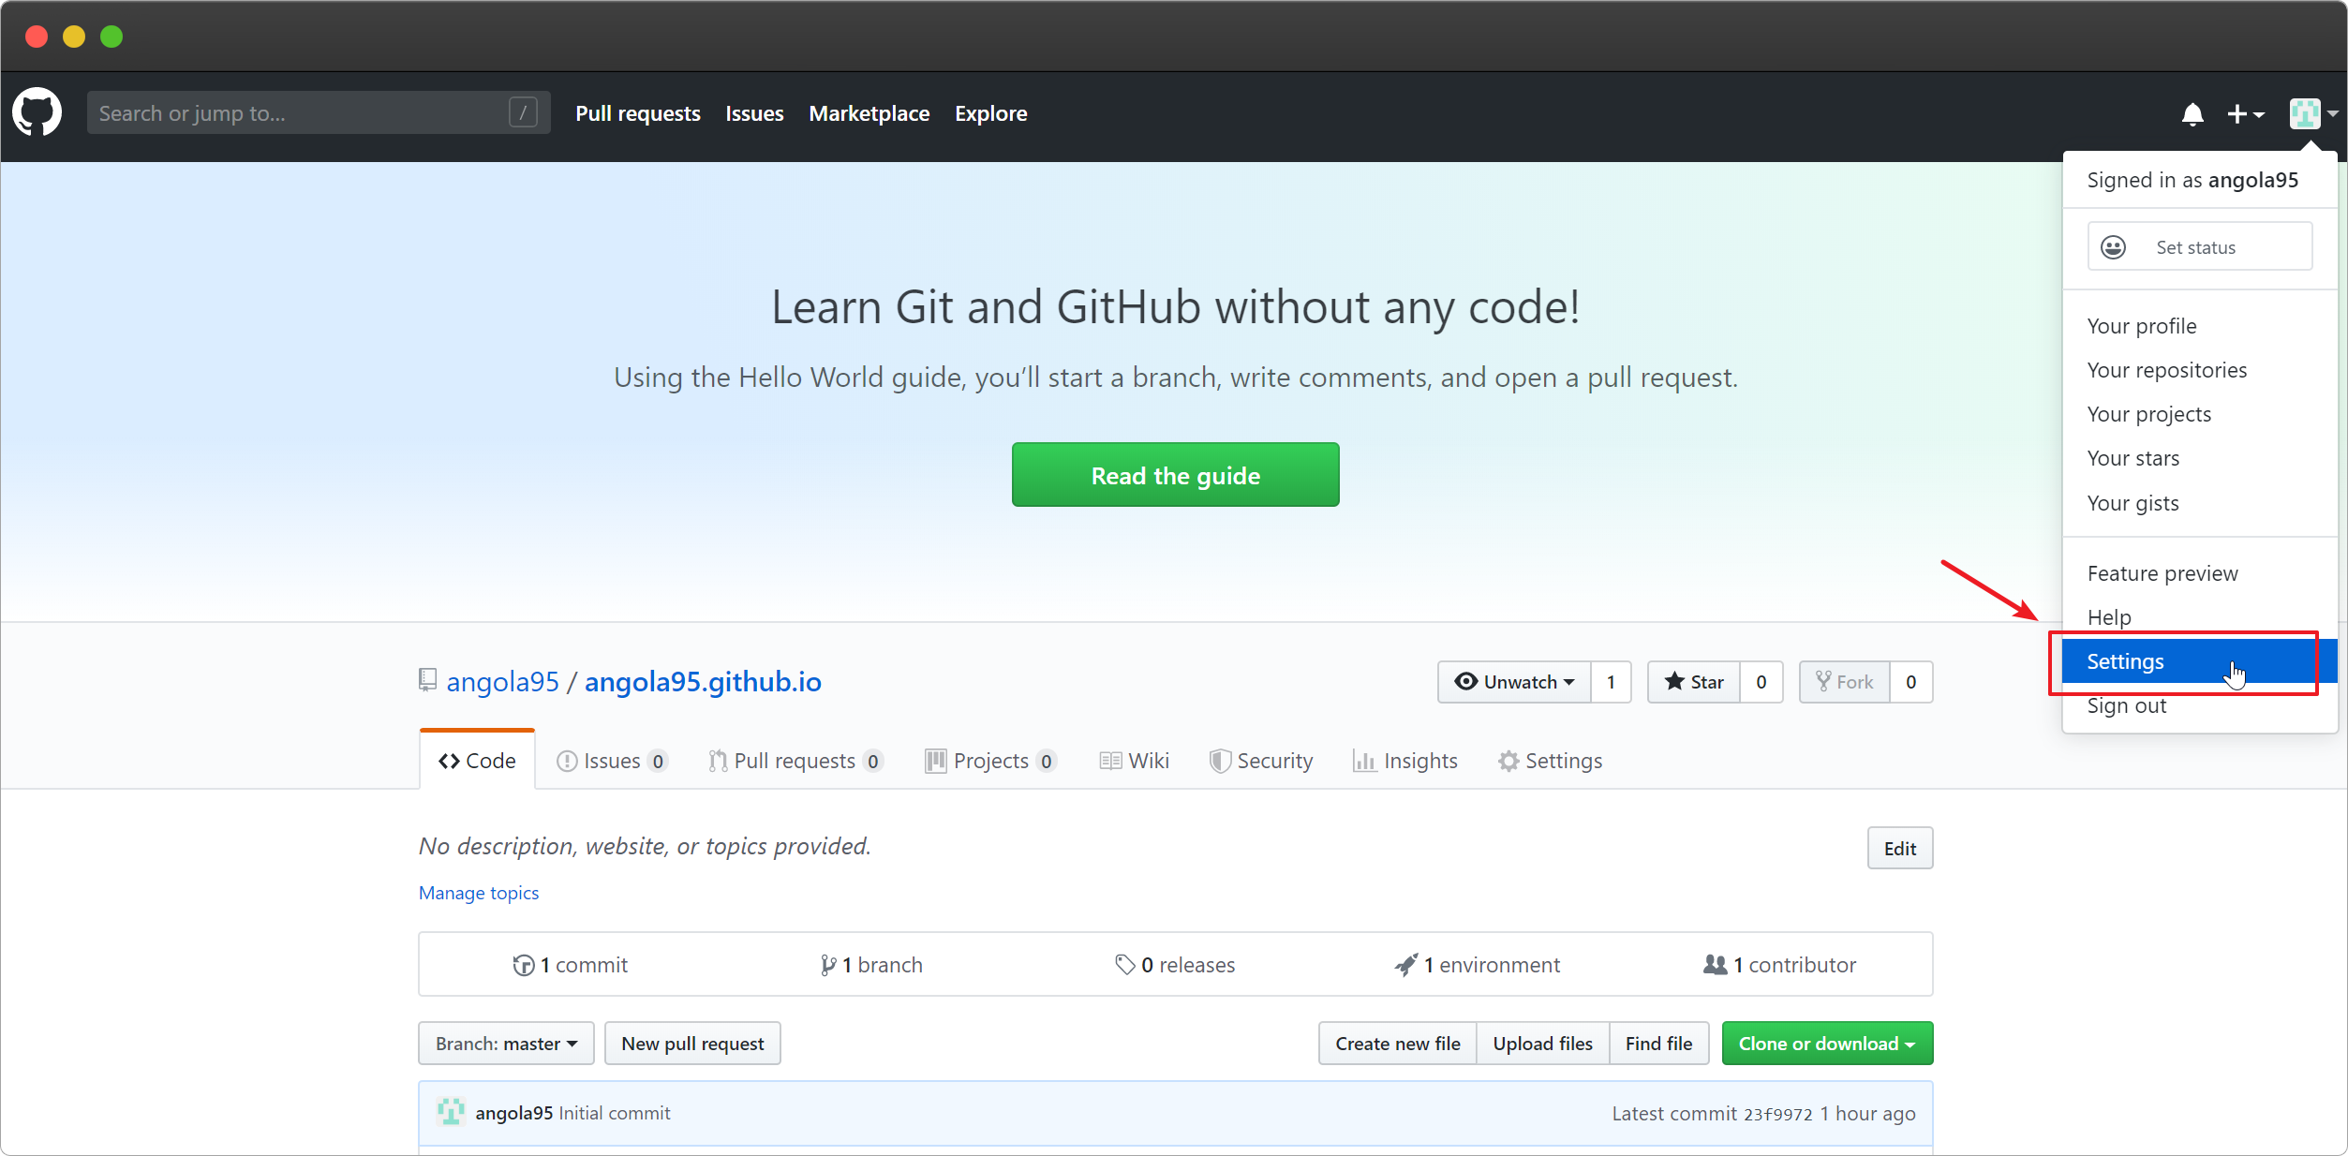This screenshot has width=2348, height=1156.
Task: Open notifications bell icon
Action: pyautogui.click(x=2192, y=114)
